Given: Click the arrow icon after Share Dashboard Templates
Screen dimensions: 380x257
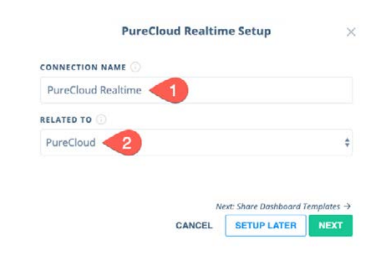Looking at the screenshot, I should (347, 206).
